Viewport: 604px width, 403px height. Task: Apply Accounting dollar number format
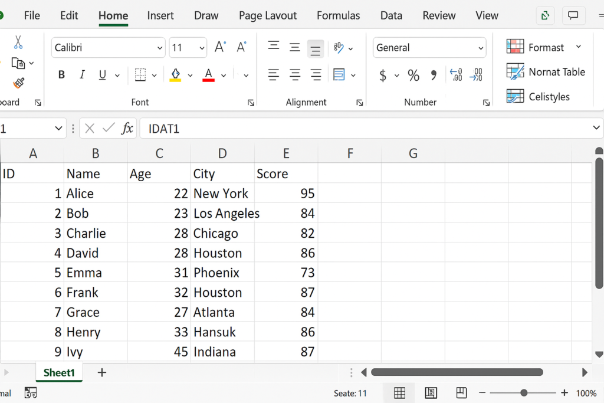[x=383, y=75]
